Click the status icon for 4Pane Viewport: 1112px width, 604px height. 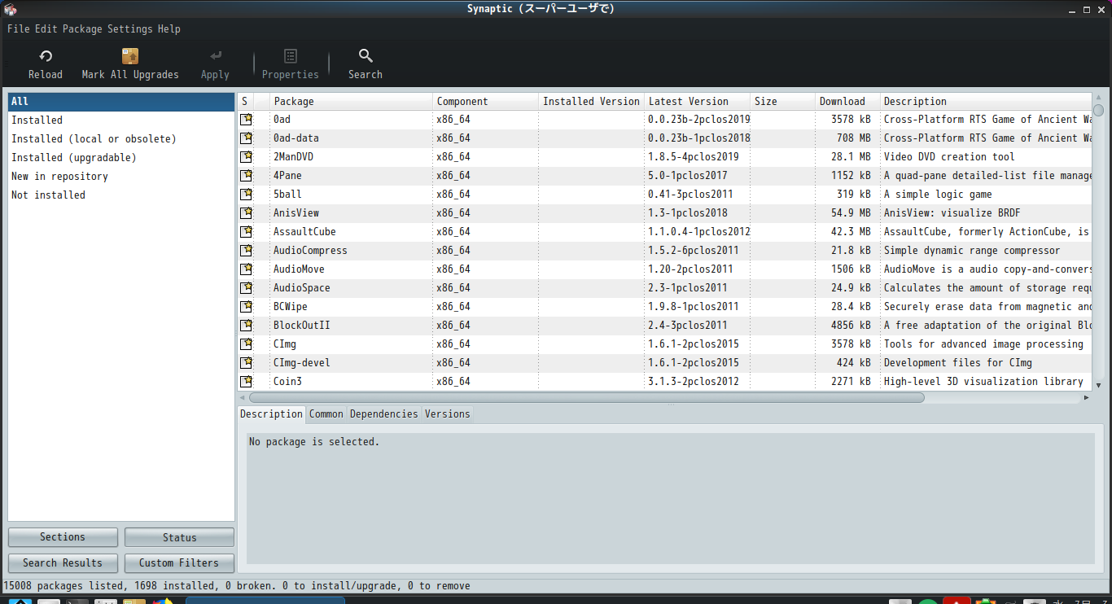pyautogui.click(x=246, y=175)
